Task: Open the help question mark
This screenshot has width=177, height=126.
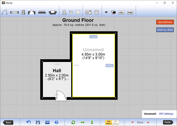Action: (56, 122)
